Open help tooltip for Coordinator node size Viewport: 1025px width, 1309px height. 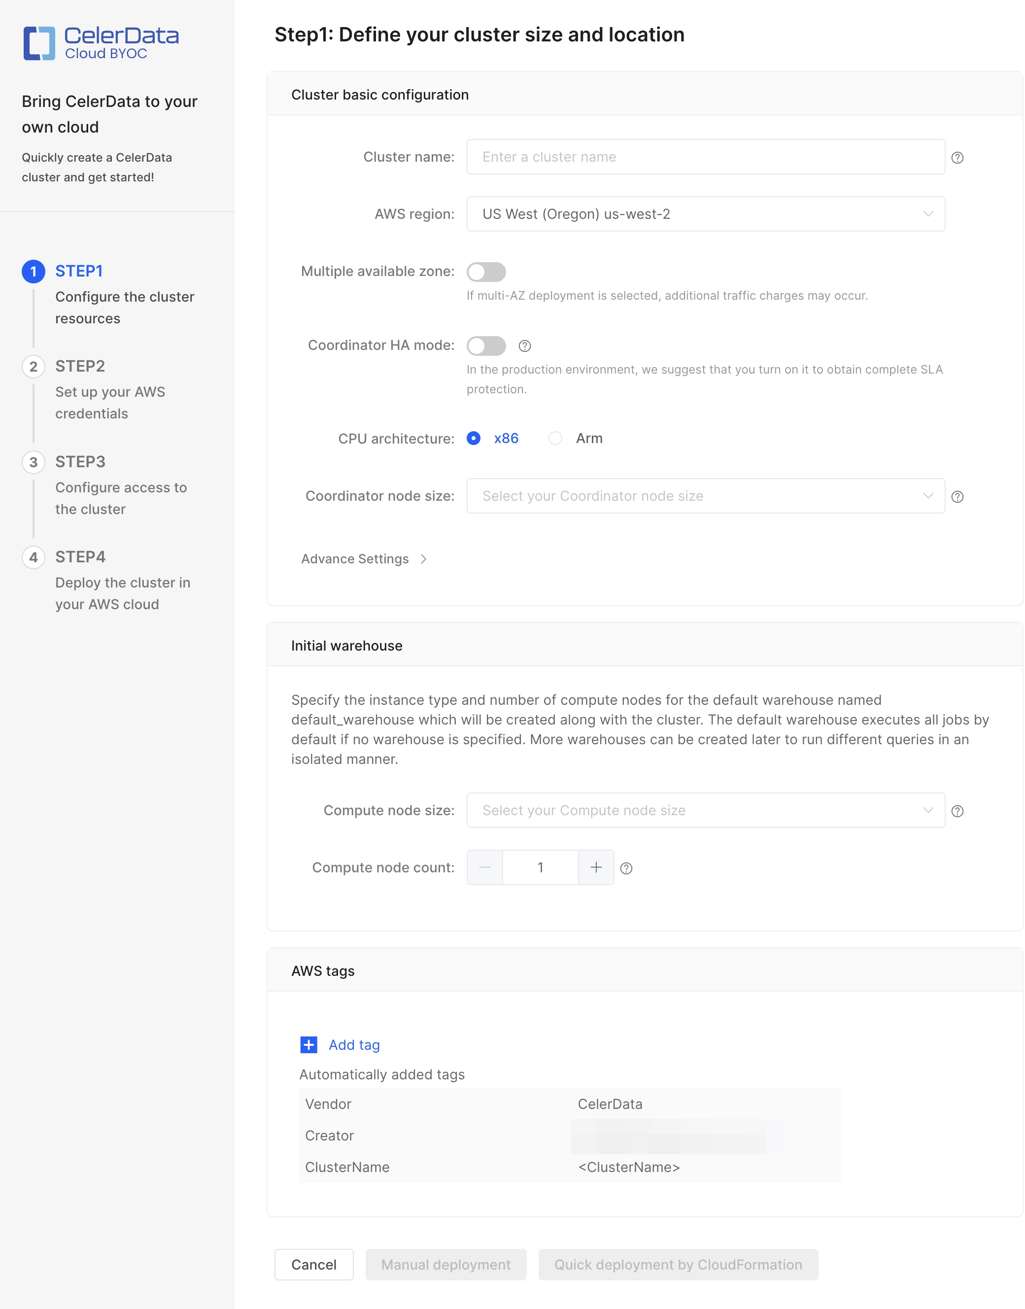957,496
